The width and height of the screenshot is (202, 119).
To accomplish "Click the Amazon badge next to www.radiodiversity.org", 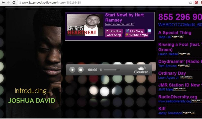I will pyautogui.click(x=197, y=101).
